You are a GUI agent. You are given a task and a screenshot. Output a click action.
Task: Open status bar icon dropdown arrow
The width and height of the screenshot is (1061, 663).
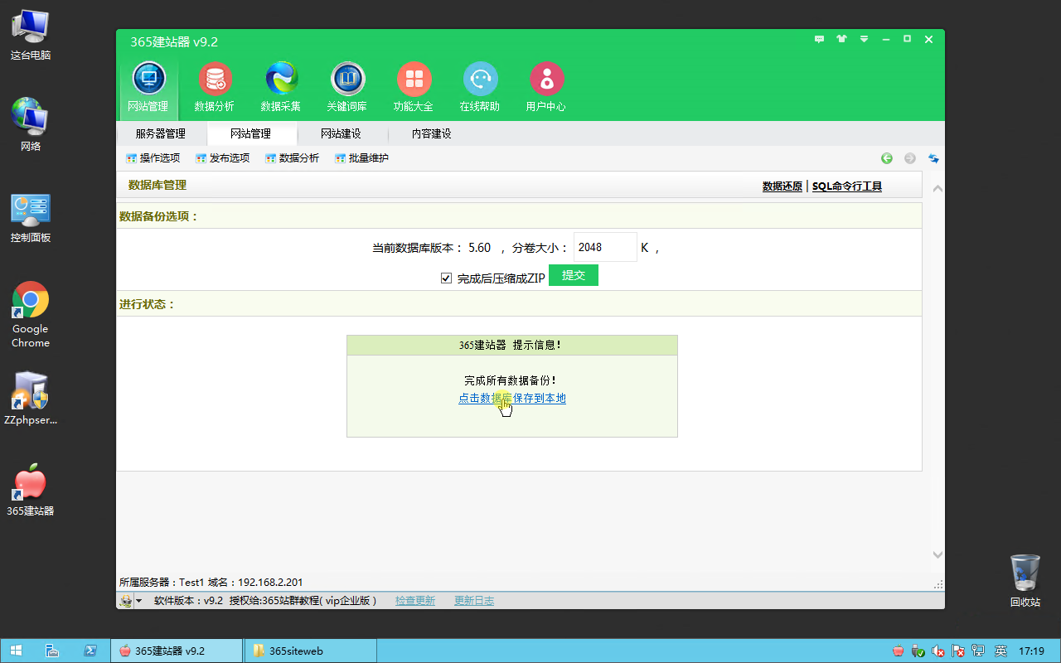click(139, 601)
